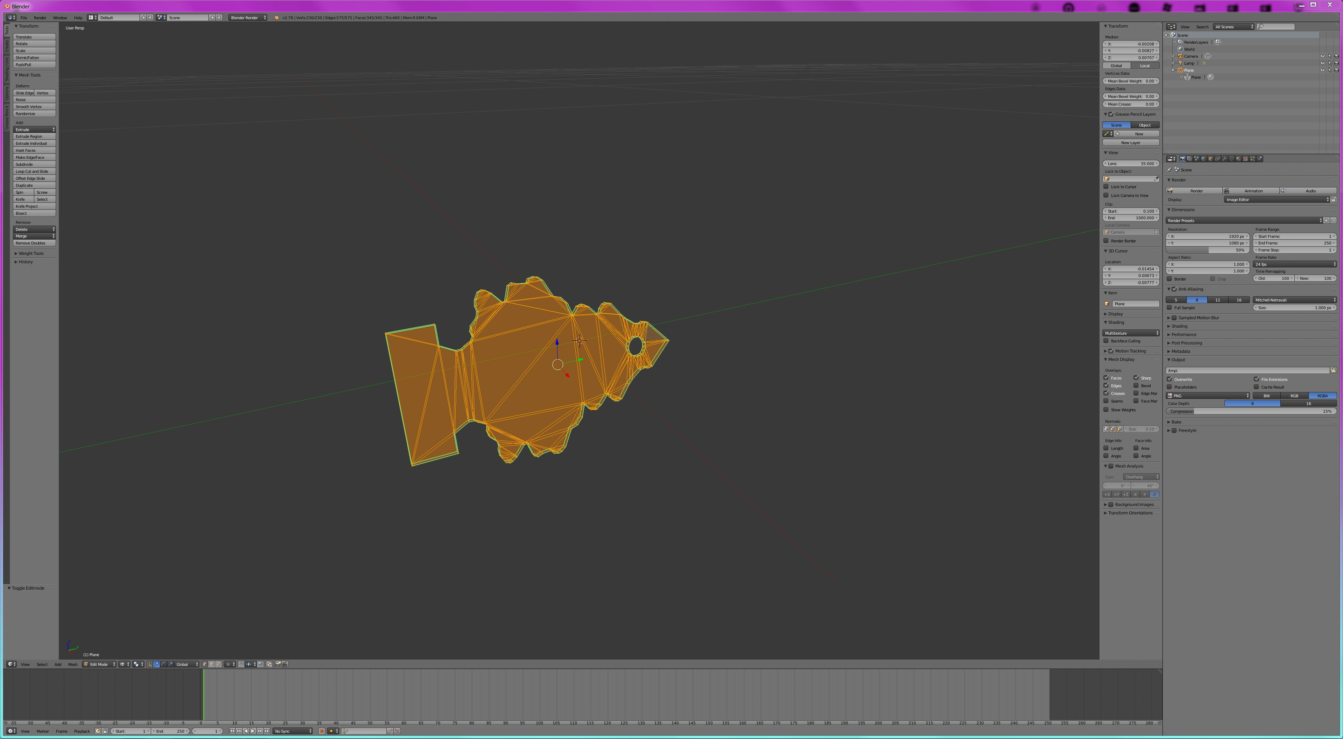The height and width of the screenshot is (739, 1343).
Task: Switch to face select mode icon
Action: coord(219,665)
